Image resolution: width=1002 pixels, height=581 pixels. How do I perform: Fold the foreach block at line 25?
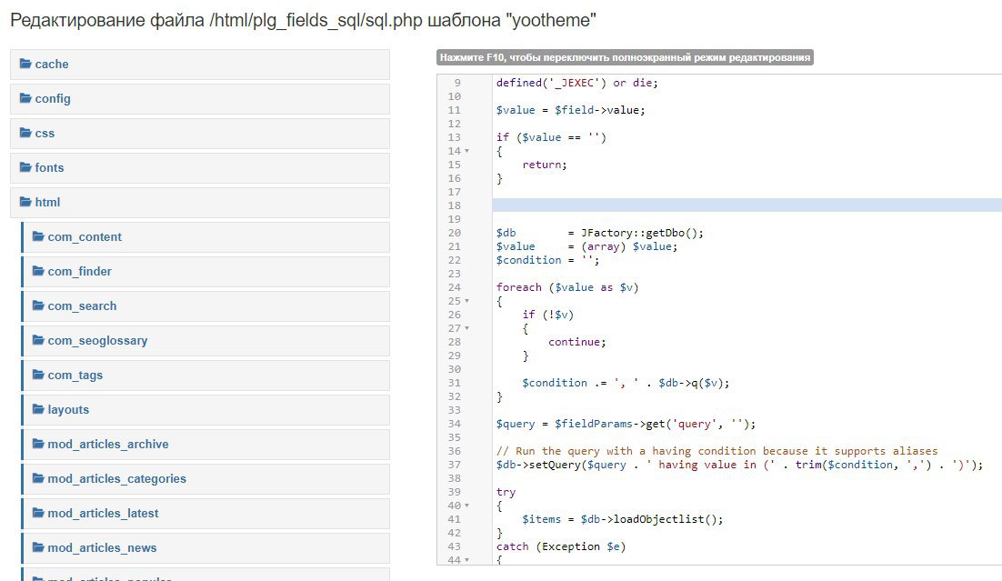tap(467, 300)
